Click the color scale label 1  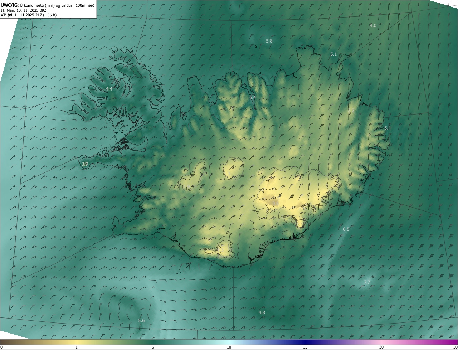point(77,347)
